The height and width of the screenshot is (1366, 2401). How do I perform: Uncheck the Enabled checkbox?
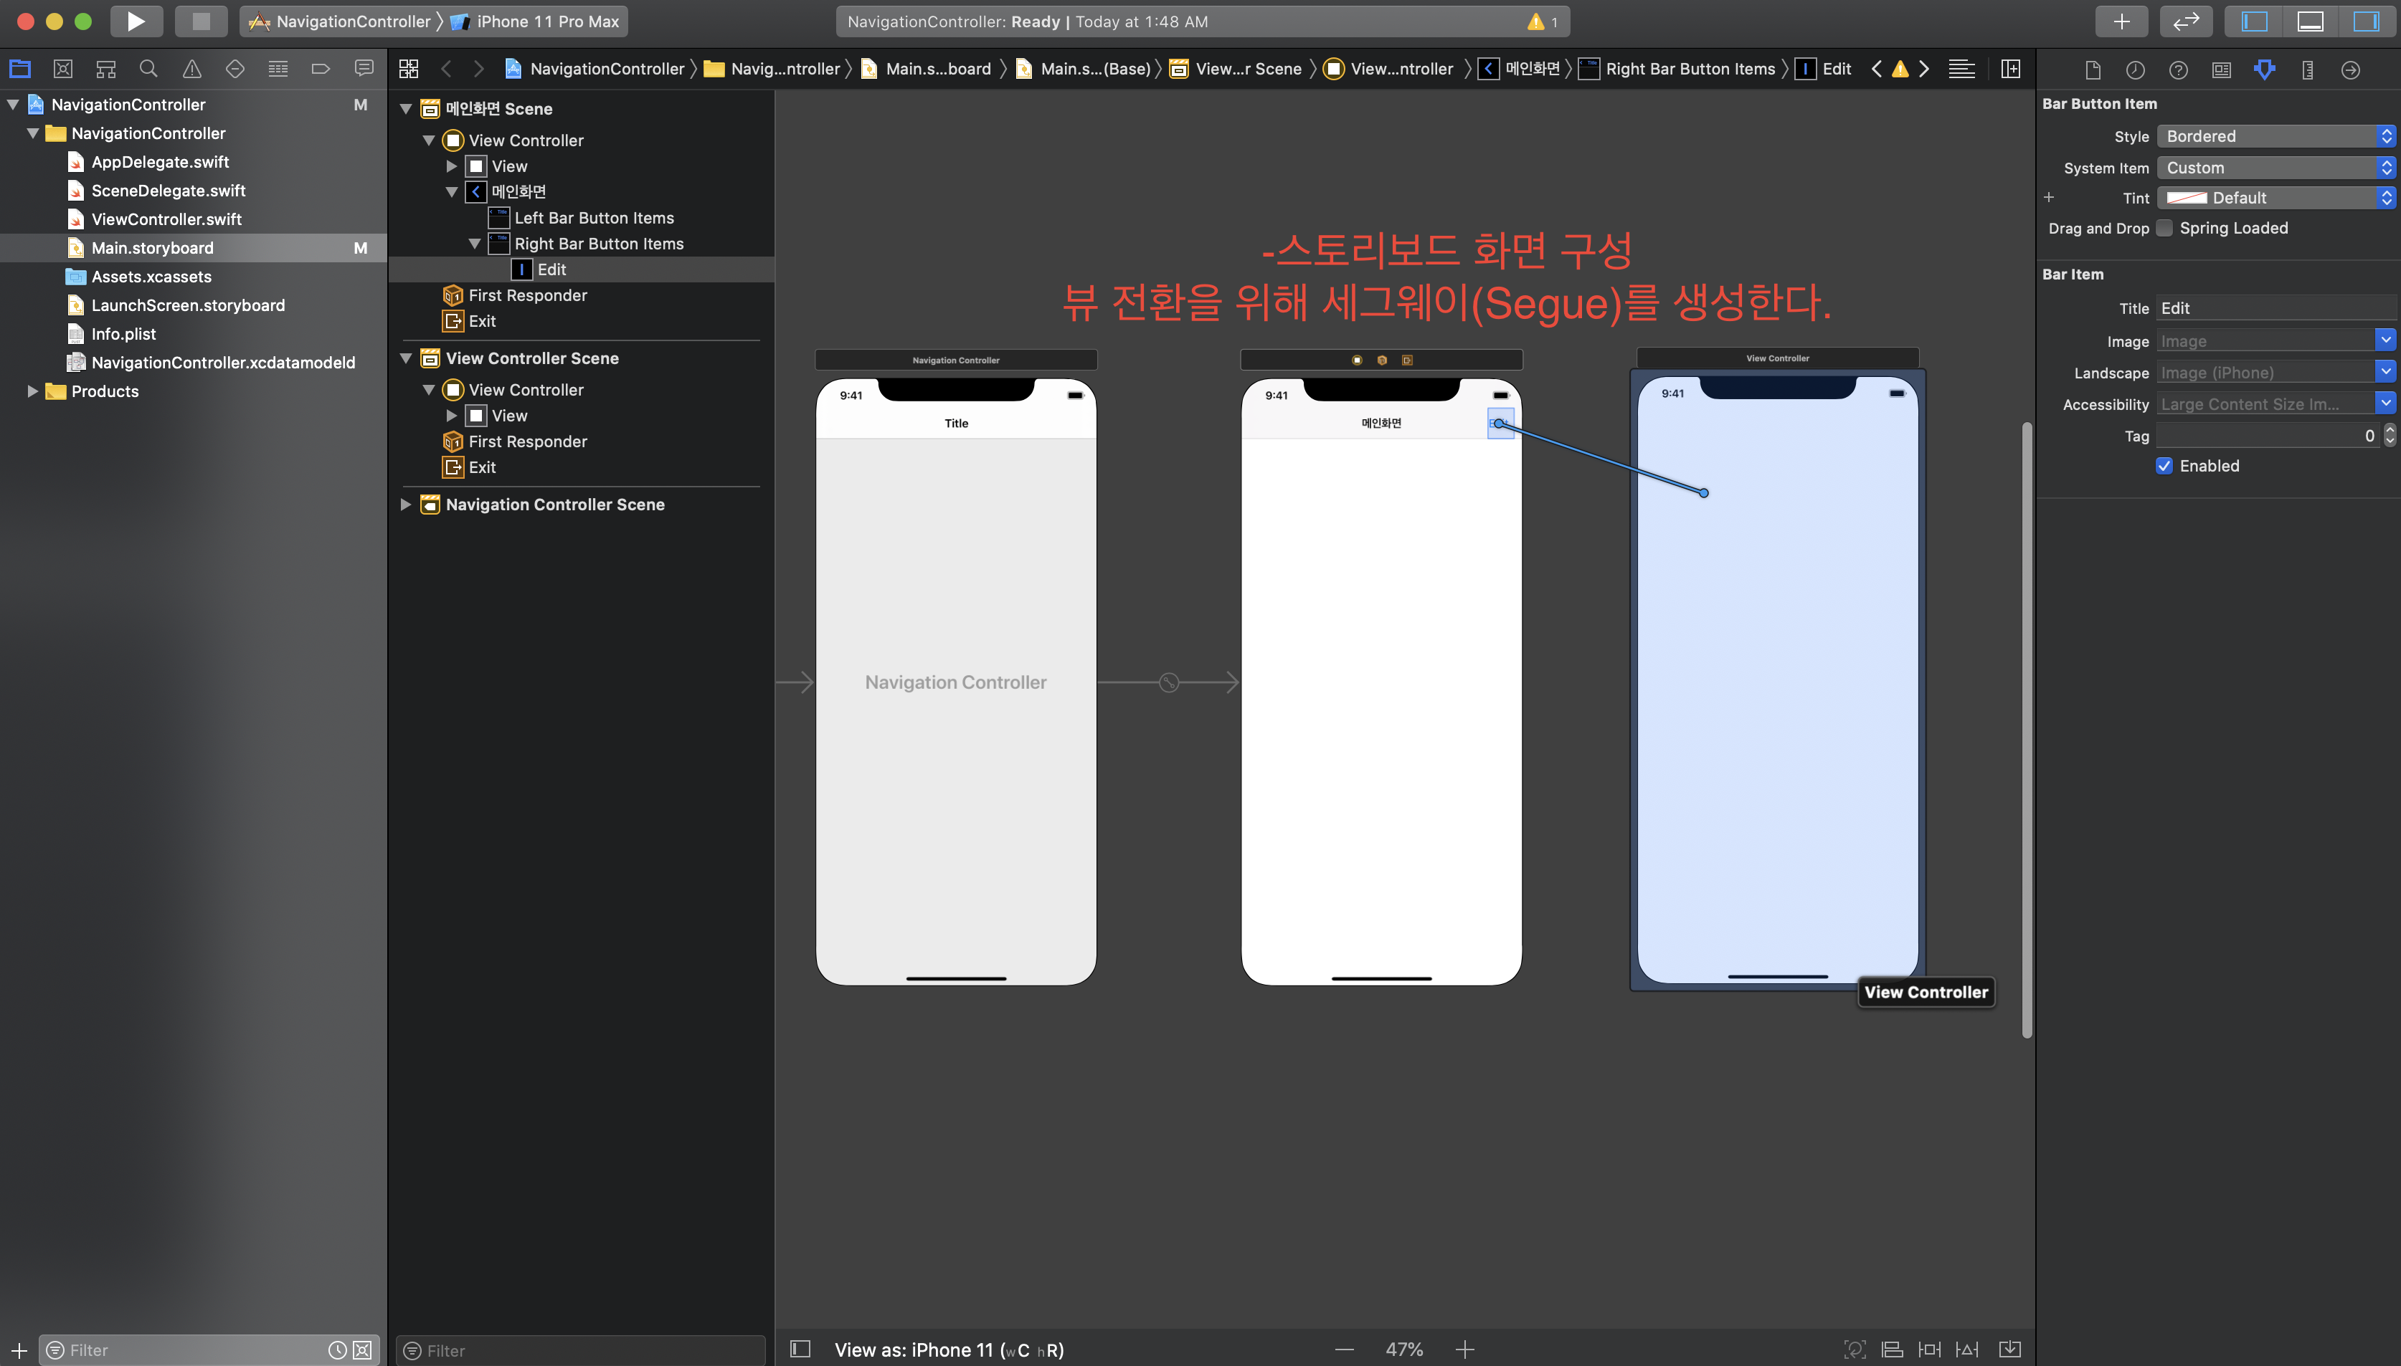pos(2164,467)
